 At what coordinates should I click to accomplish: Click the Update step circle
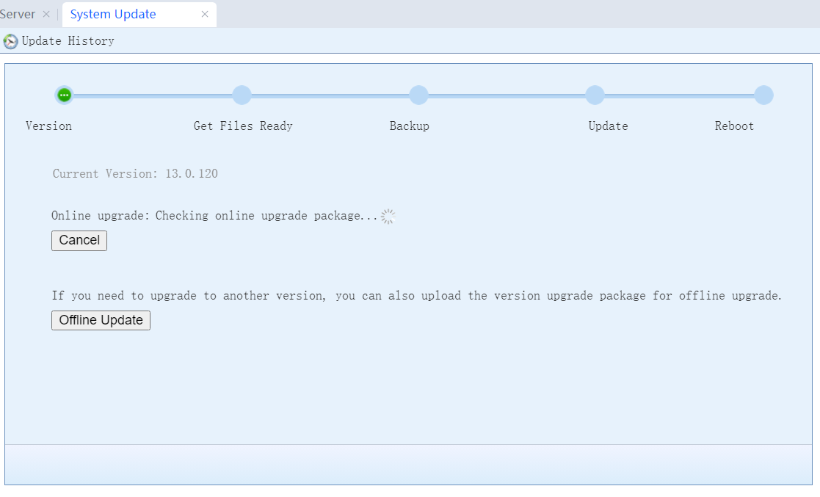point(595,95)
